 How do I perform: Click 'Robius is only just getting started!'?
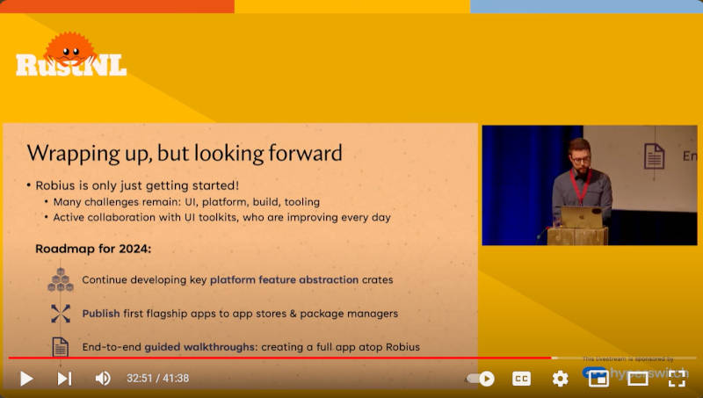(137, 185)
